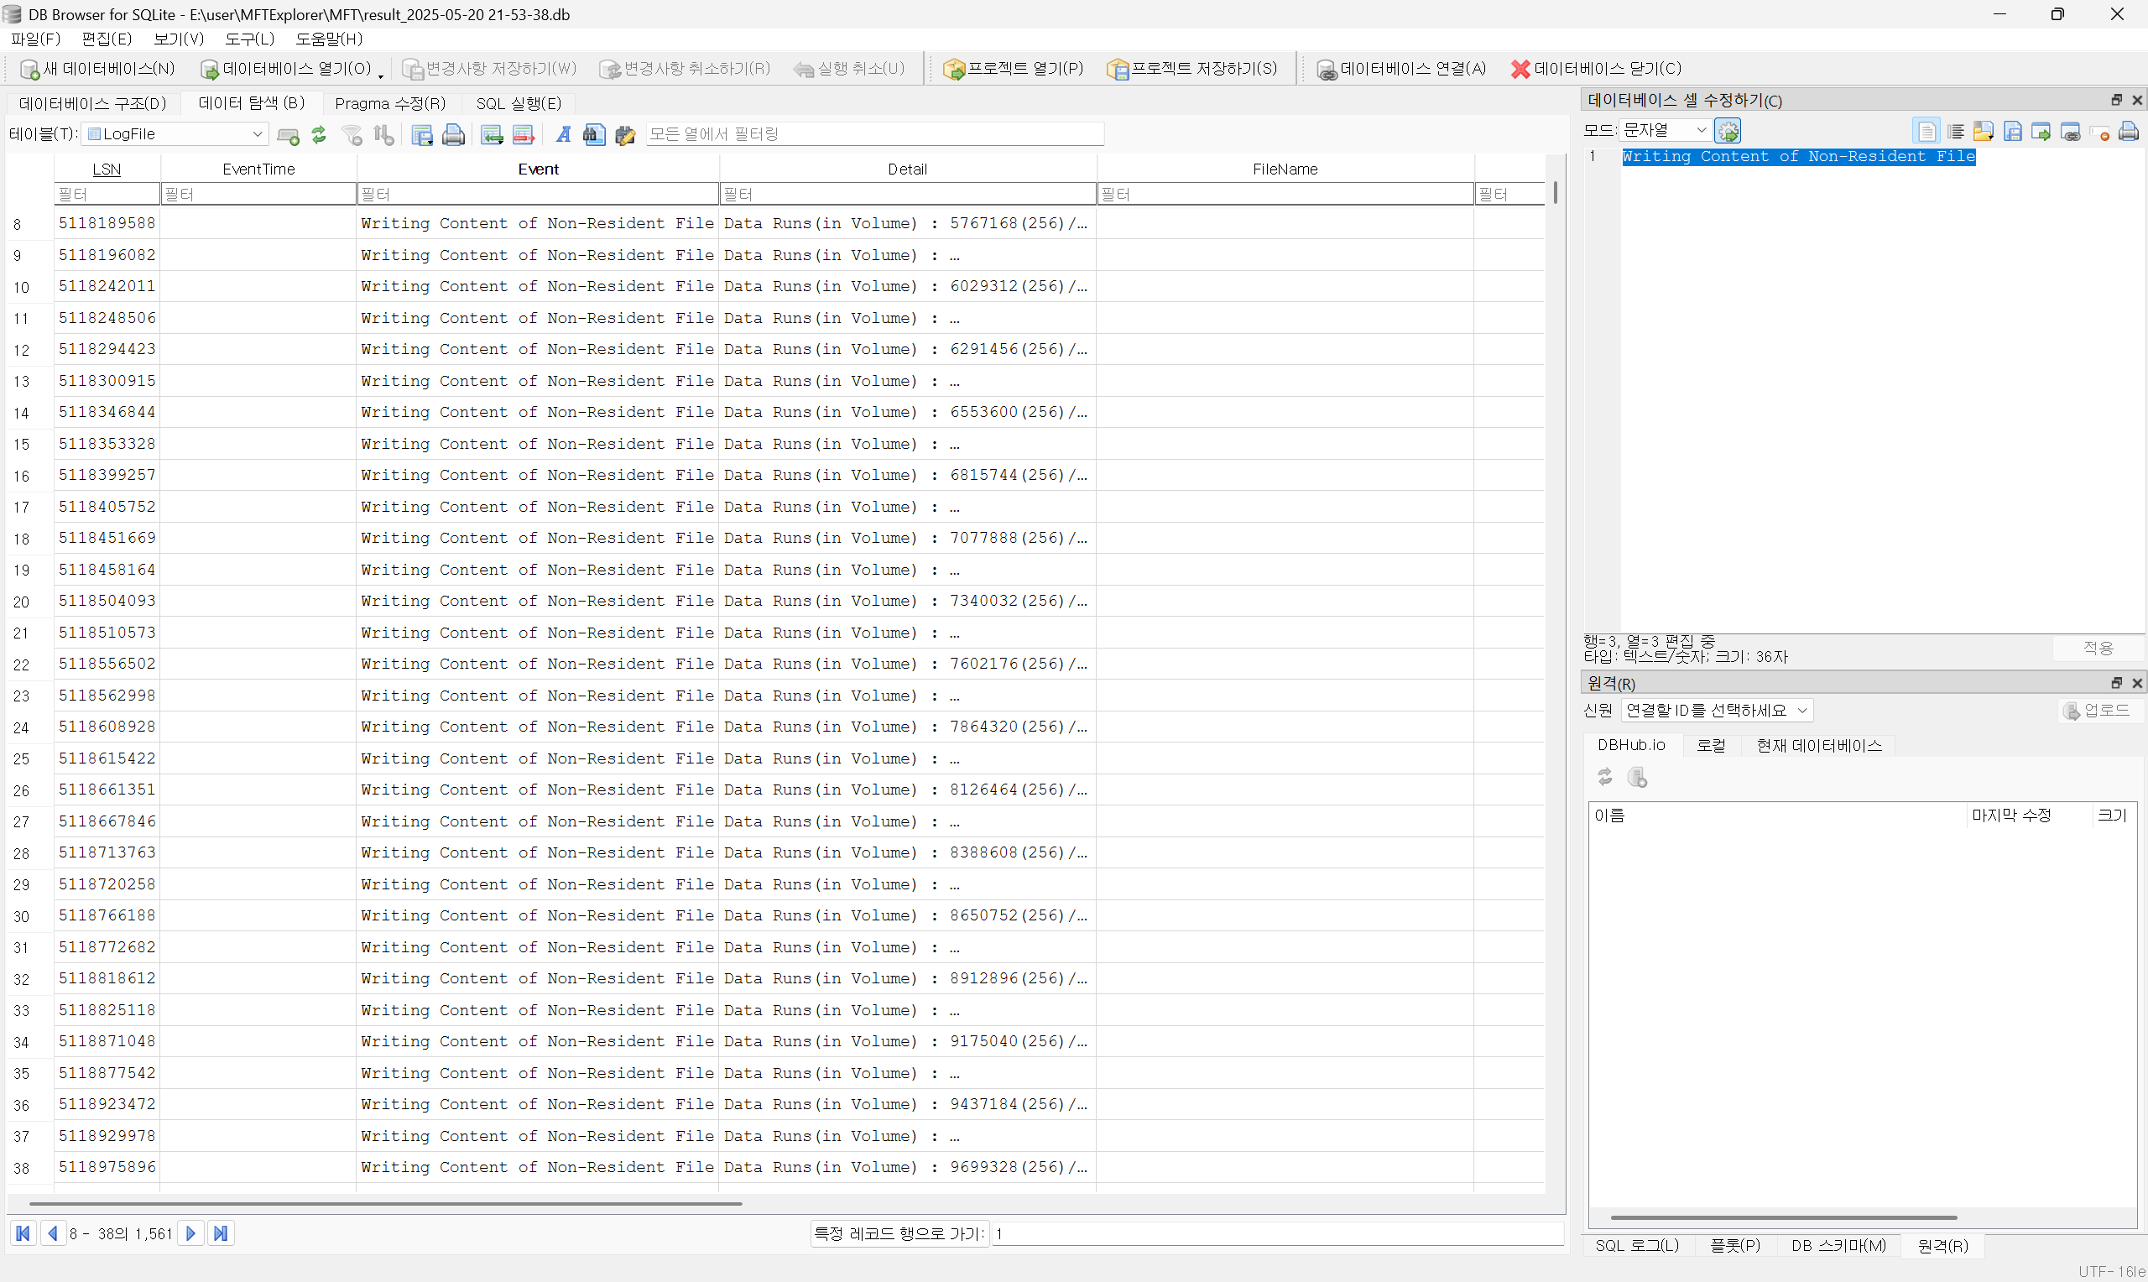
Task: Click 데이터베이스 닫기(C) button
Action: (1595, 68)
